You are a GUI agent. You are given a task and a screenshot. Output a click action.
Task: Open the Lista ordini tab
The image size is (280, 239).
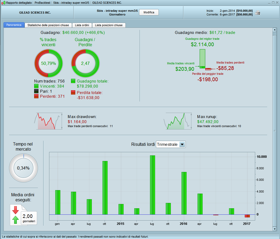click(82, 25)
